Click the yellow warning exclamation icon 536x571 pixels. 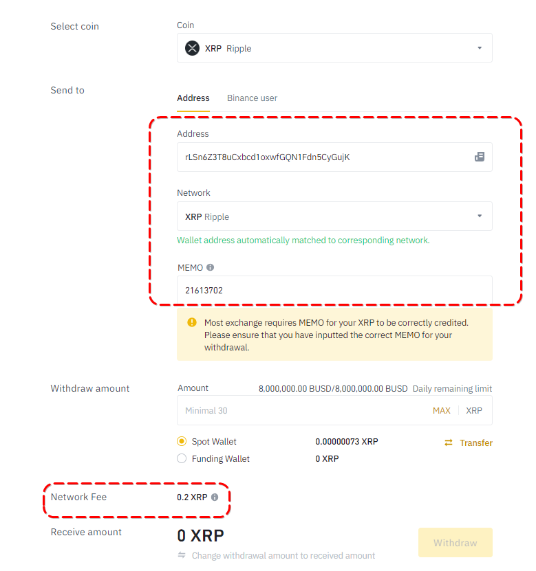click(x=191, y=322)
